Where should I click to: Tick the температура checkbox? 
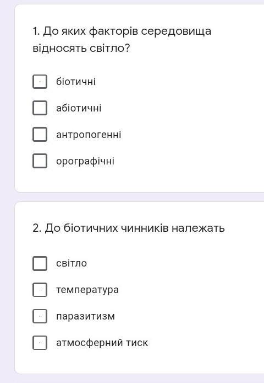pyautogui.click(x=40, y=290)
